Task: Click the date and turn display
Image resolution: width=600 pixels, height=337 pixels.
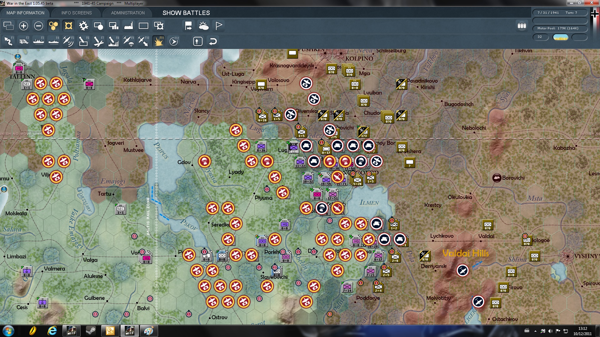Action: 560,12
